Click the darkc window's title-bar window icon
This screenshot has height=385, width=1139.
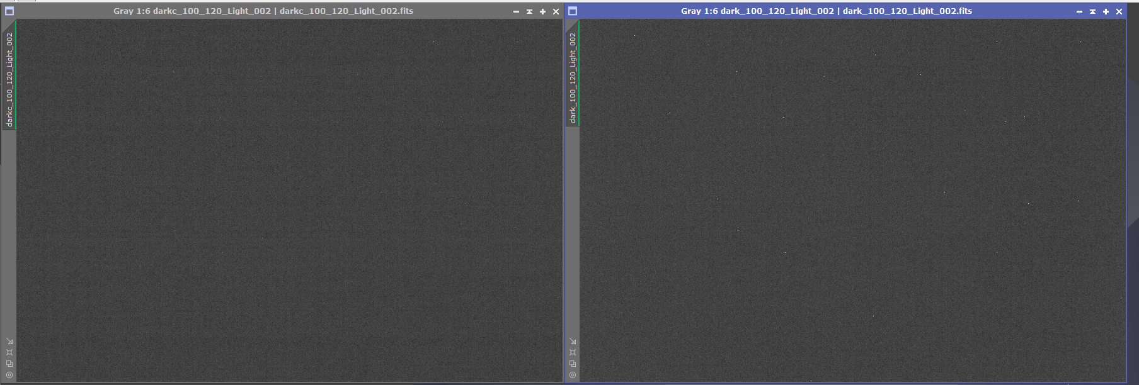[9, 11]
